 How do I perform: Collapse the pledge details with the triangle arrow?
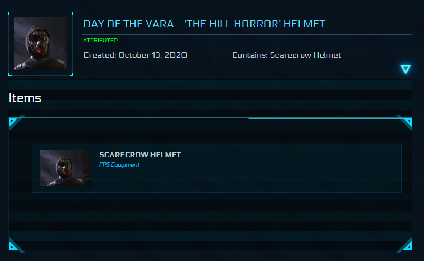click(405, 69)
